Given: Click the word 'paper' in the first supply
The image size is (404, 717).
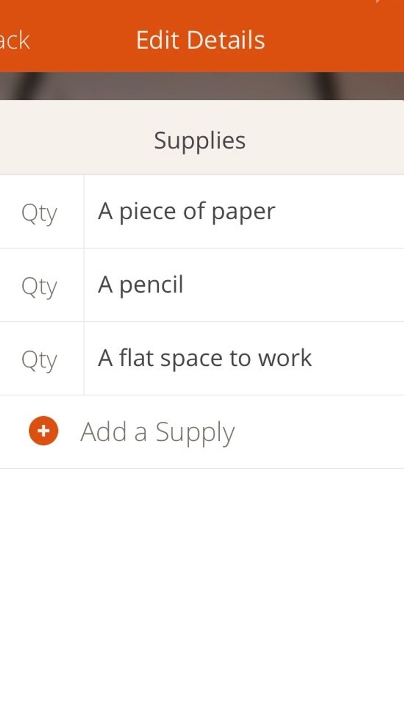Looking at the screenshot, I should [x=243, y=212].
